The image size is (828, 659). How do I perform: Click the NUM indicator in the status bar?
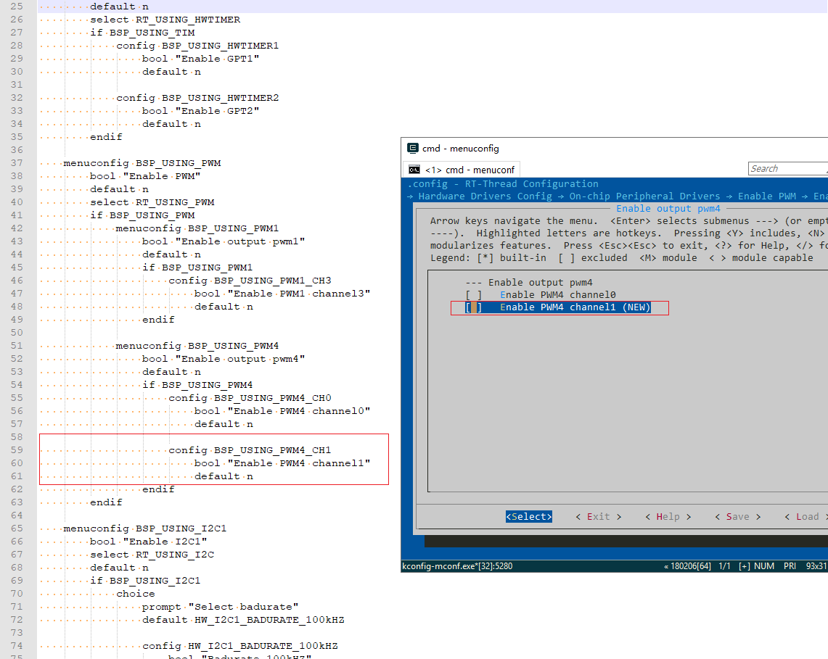coord(766,566)
